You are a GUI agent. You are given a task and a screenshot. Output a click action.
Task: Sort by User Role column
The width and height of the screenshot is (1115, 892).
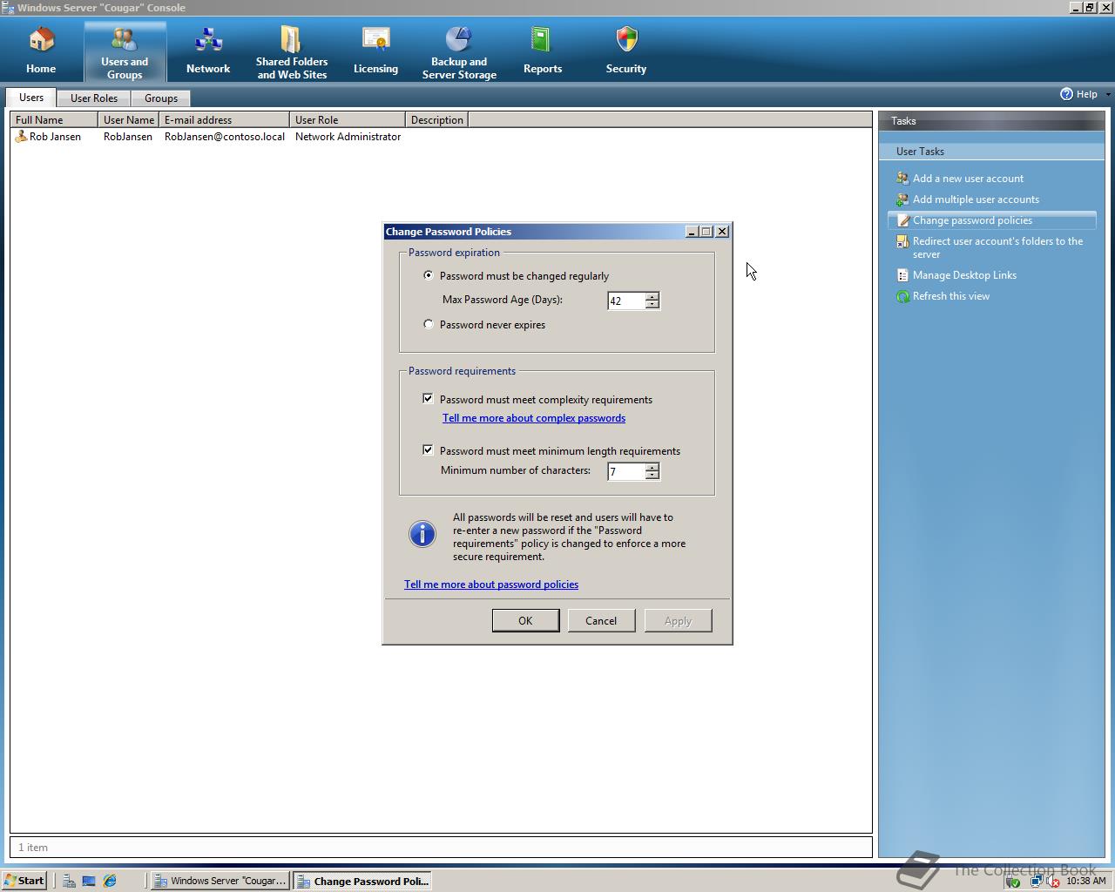point(348,120)
